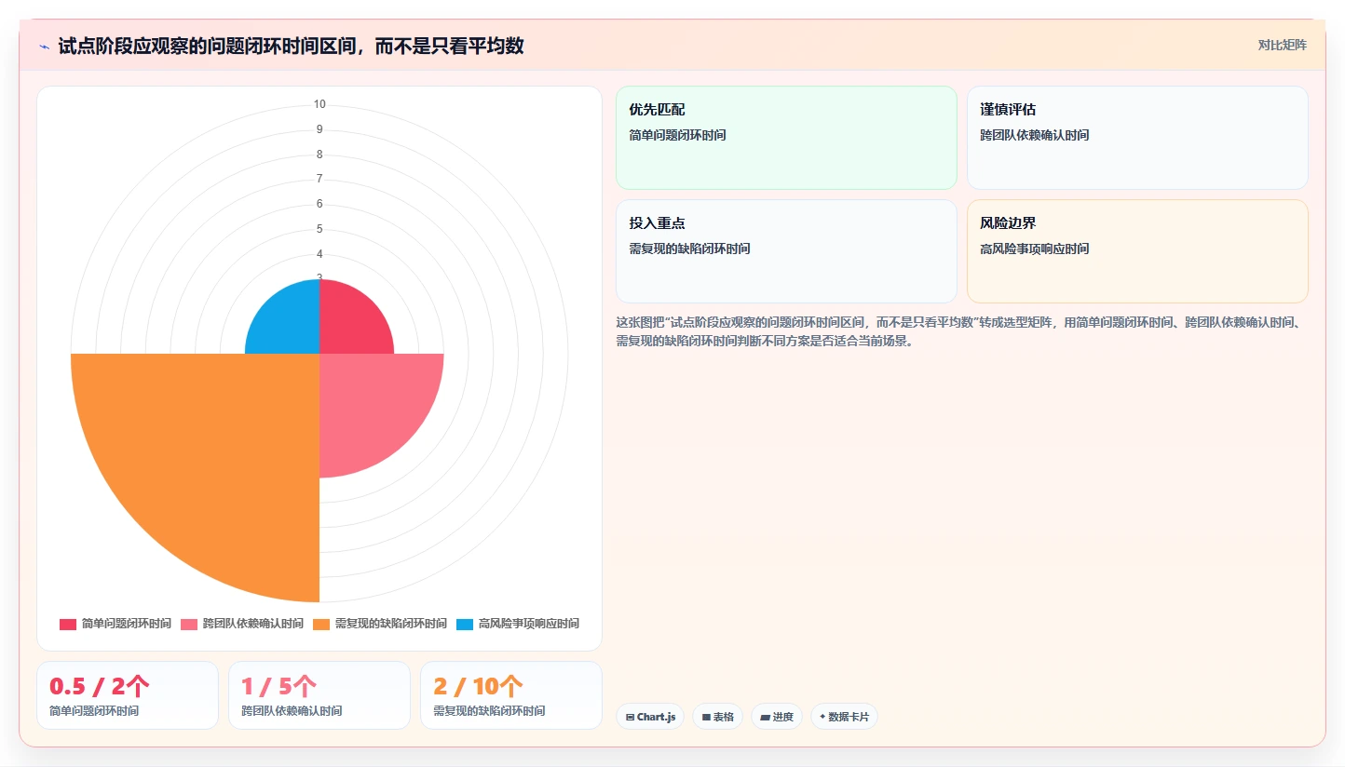The height and width of the screenshot is (767, 1345).
Task: Toggle the blue legend swatch for 高风险事项响应时间
Action: tap(465, 624)
